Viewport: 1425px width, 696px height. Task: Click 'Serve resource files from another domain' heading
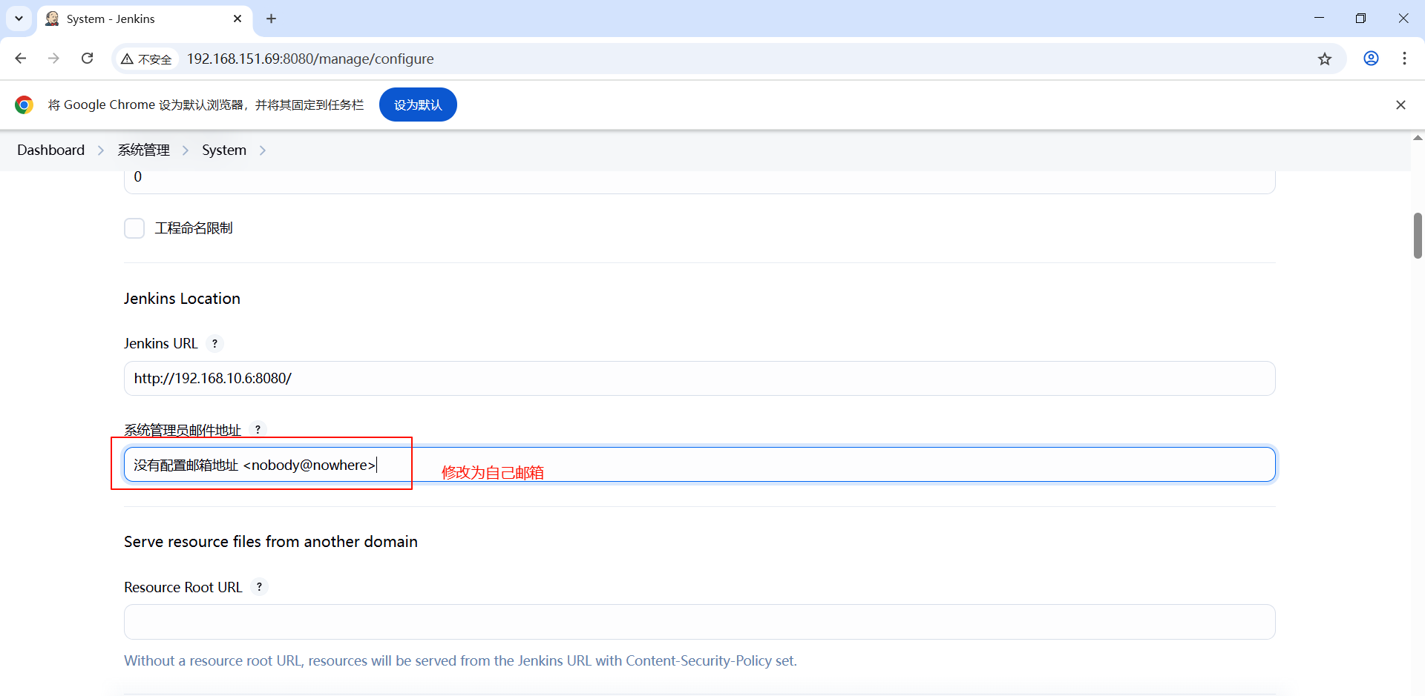pyautogui.click(x=271, y=542)
